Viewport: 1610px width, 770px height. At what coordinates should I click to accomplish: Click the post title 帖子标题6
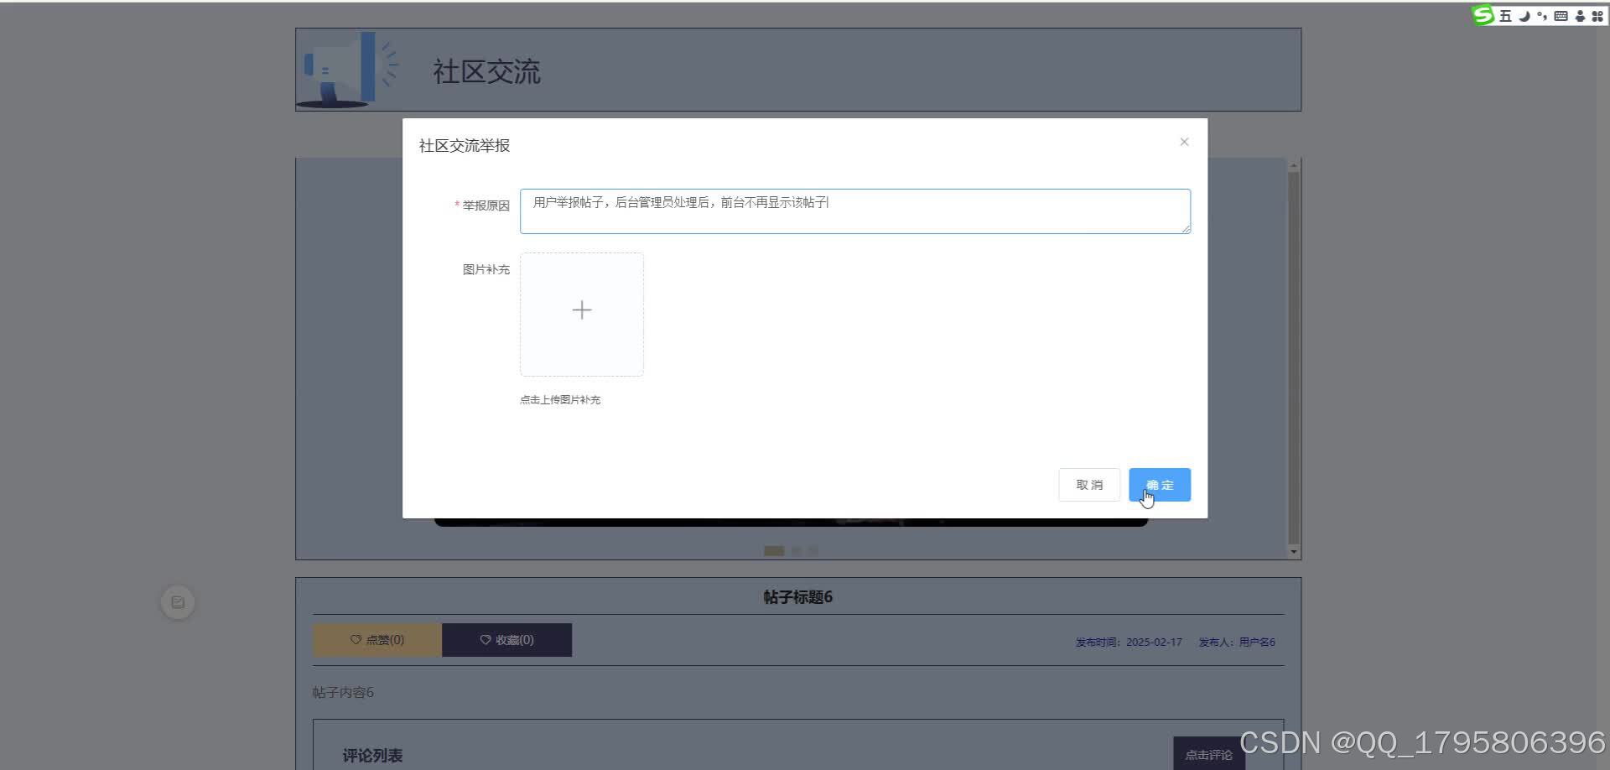pyautogui.click(x=797, y=597)
